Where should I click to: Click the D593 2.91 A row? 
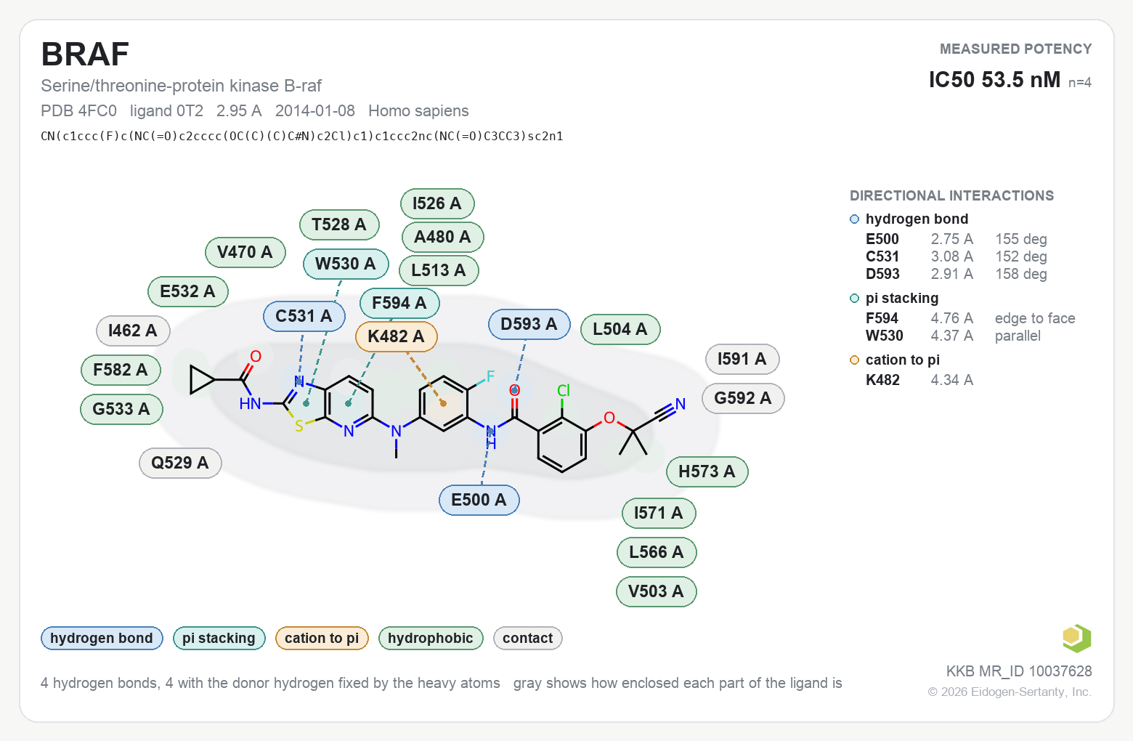point(957,274)
